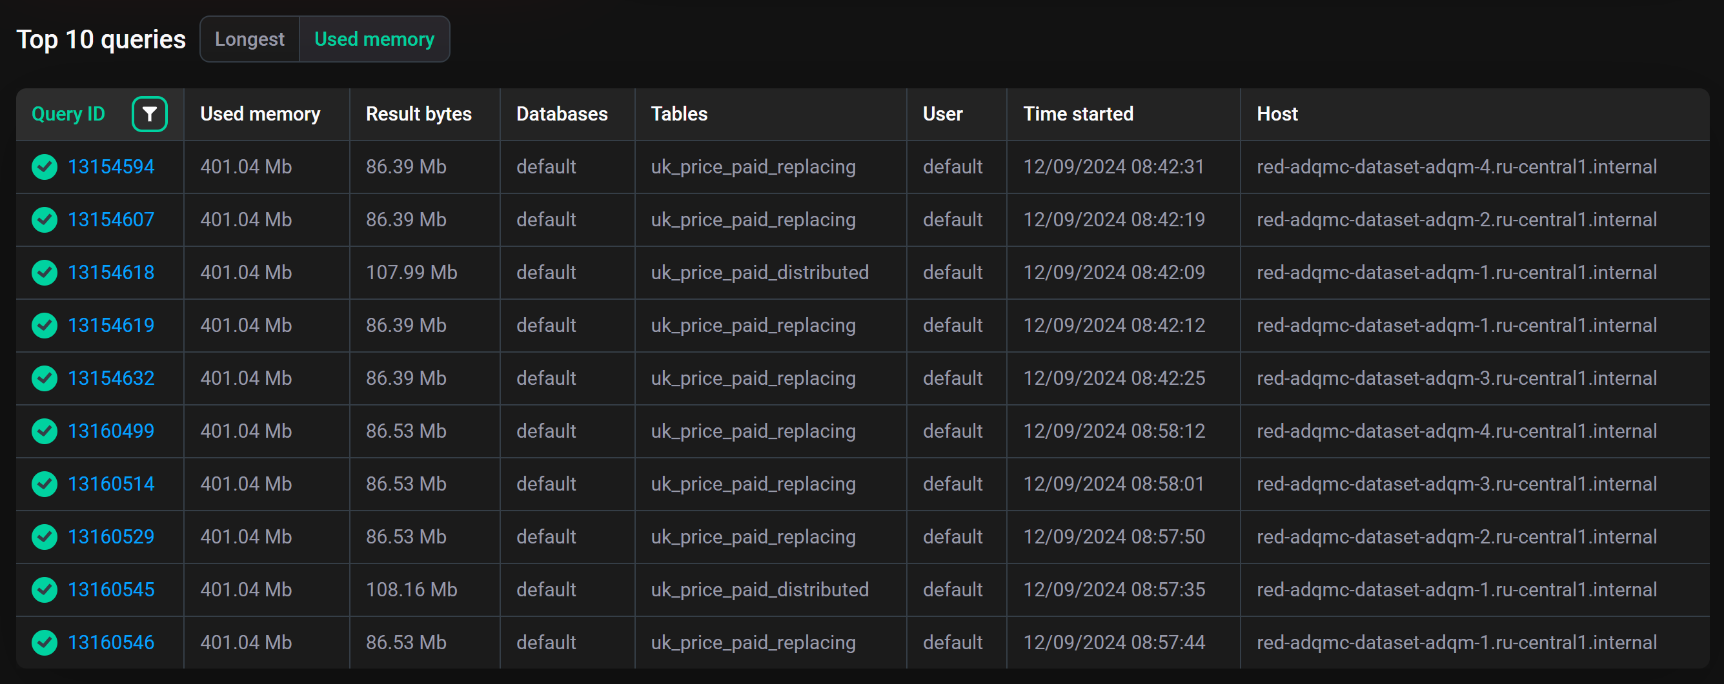Click the success status icon for query 13160545
Image resolution: width=1724 pixels, height=684 pixels.
[44, 589]
